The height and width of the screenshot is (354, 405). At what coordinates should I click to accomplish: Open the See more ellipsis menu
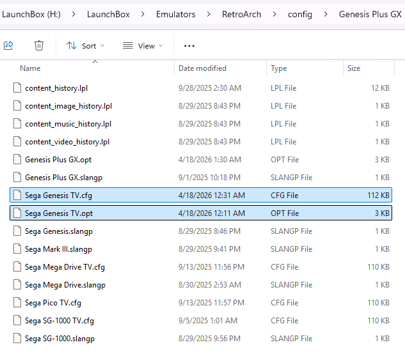[x=189, y=46]
